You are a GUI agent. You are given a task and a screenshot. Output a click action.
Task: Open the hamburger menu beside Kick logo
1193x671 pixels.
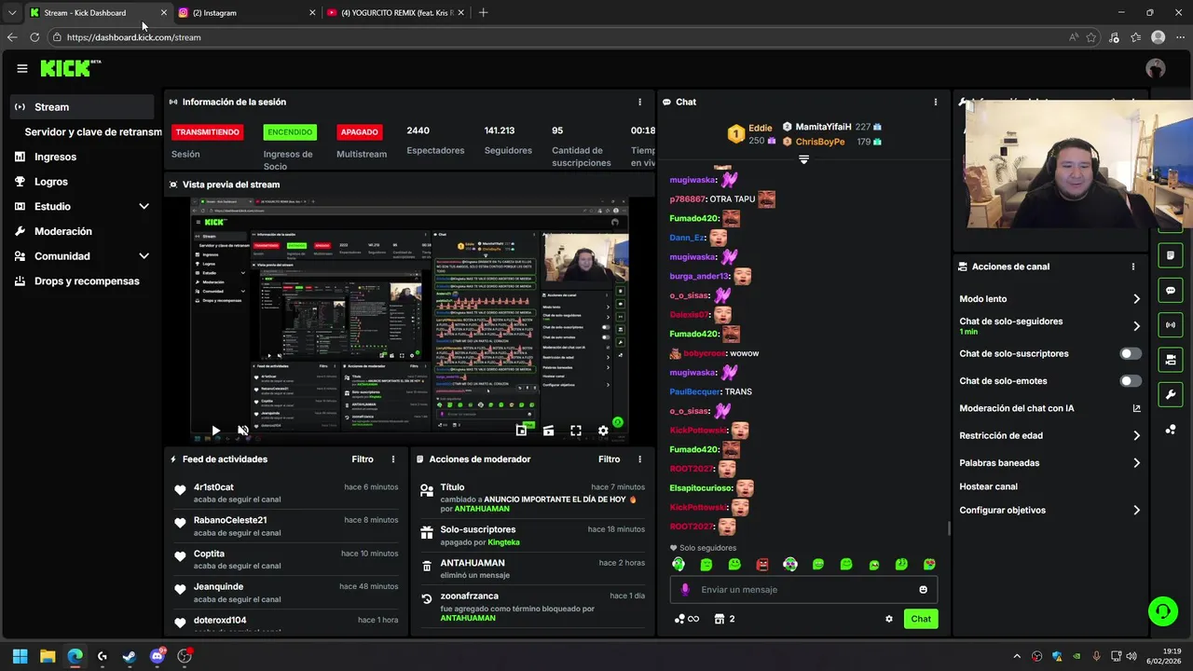click(x=21, y=68)
